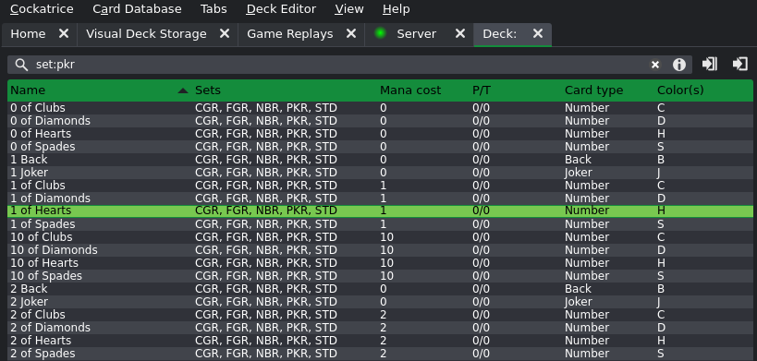Select the 10 of Spades row
Viewport: 757px width, 361px height.
pyautogui.click(x=380, y=276)
